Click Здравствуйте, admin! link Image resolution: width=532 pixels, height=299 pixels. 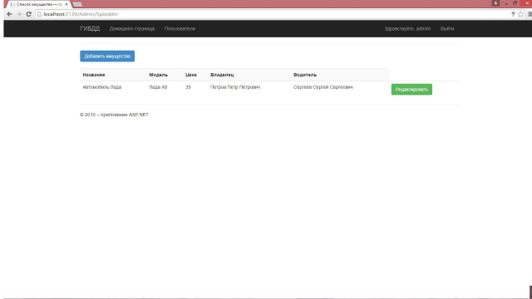click(x=407, y=29)
